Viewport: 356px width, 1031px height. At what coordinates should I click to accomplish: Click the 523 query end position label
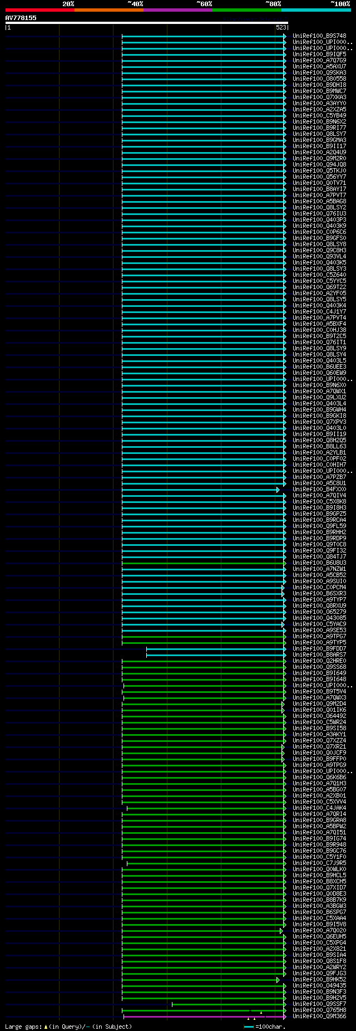coord(281,27)
